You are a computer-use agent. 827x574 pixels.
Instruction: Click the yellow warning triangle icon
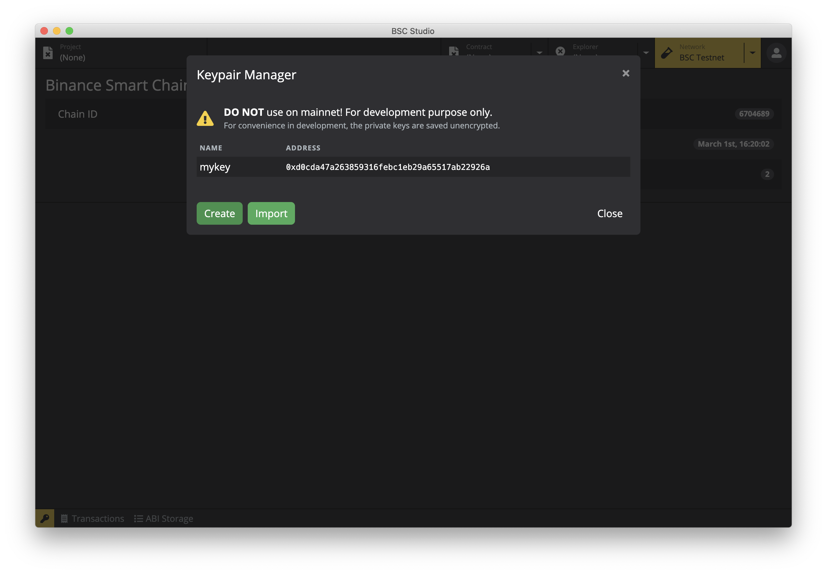[205, 118]
